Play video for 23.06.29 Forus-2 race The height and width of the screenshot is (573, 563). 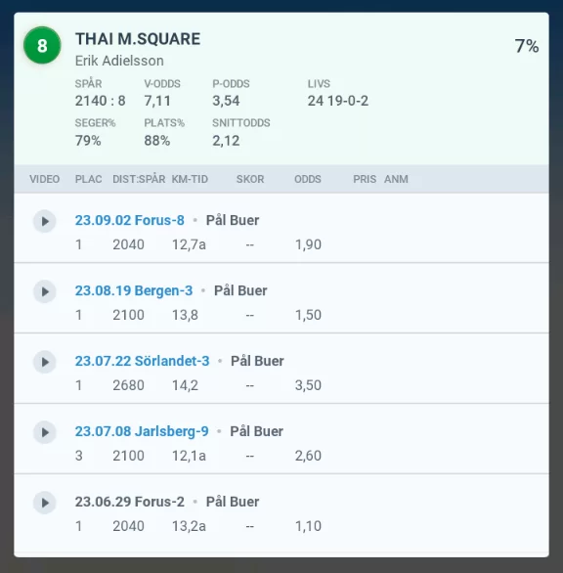click(45, 503)
